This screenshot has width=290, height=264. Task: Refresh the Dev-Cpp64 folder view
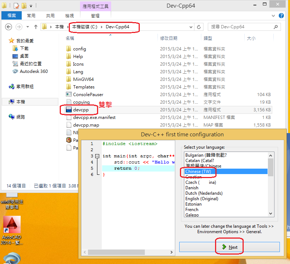199,27
